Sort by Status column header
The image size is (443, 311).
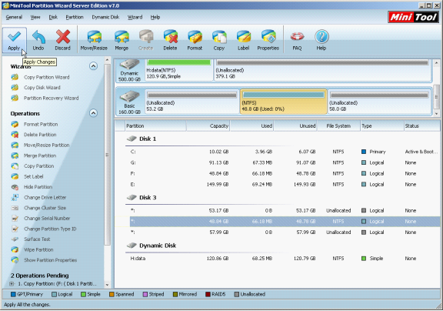coord(421,125)
